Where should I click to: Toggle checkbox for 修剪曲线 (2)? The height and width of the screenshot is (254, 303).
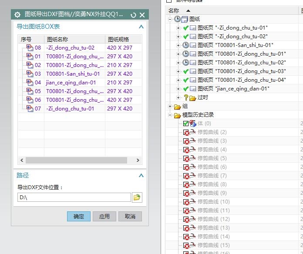point(186,132)
